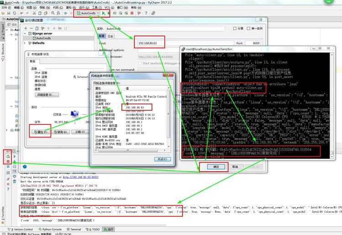Open the 帮助 (Help) menu

[136, 7]
